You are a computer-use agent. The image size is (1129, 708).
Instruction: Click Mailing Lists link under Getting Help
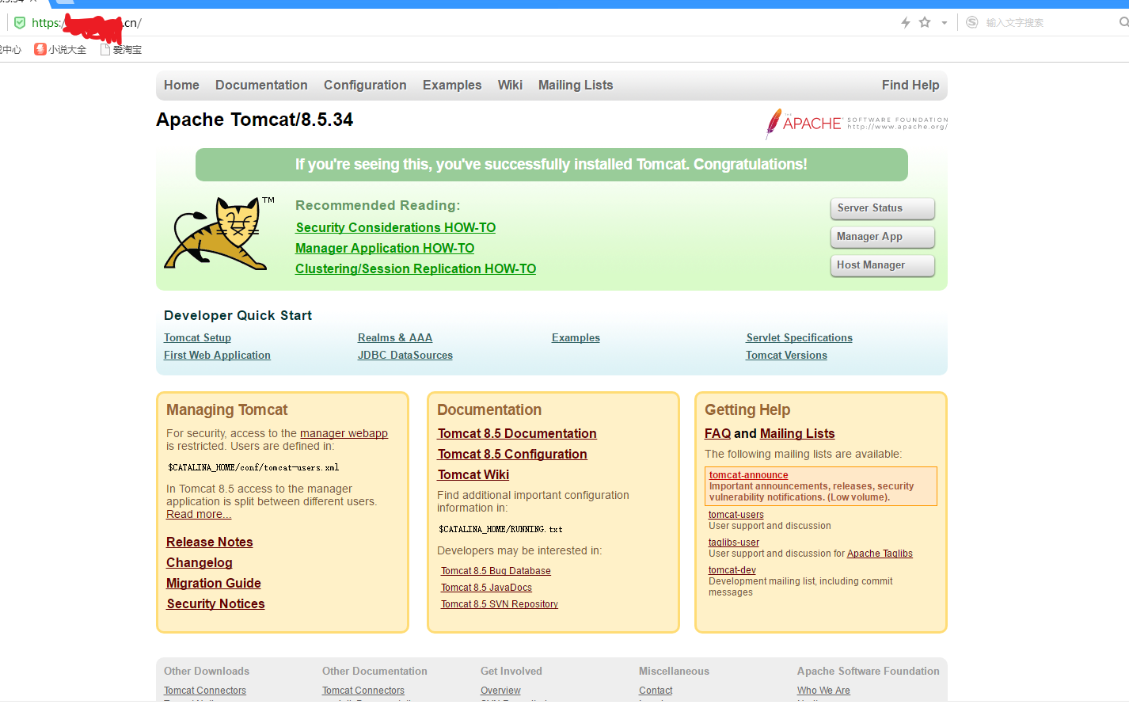797,433
